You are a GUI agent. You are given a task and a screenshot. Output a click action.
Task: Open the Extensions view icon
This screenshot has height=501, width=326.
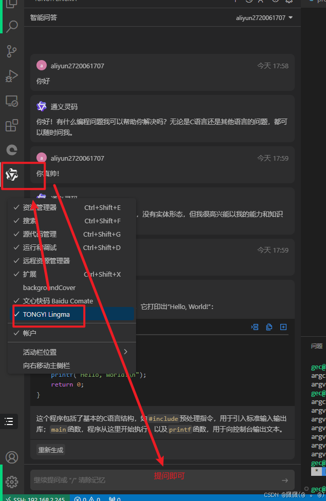[12, 125]
